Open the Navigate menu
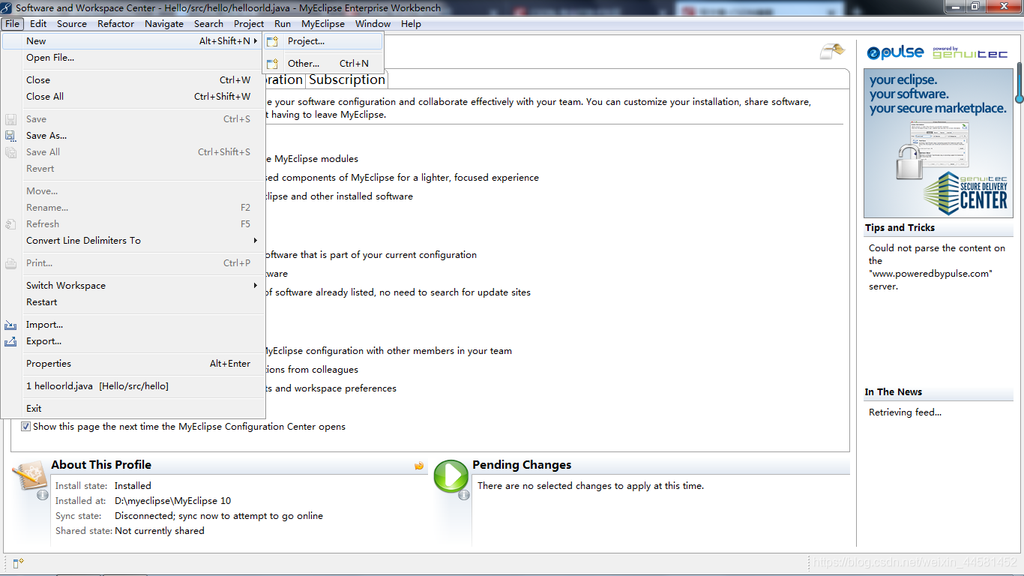 (x=164, y=24)
